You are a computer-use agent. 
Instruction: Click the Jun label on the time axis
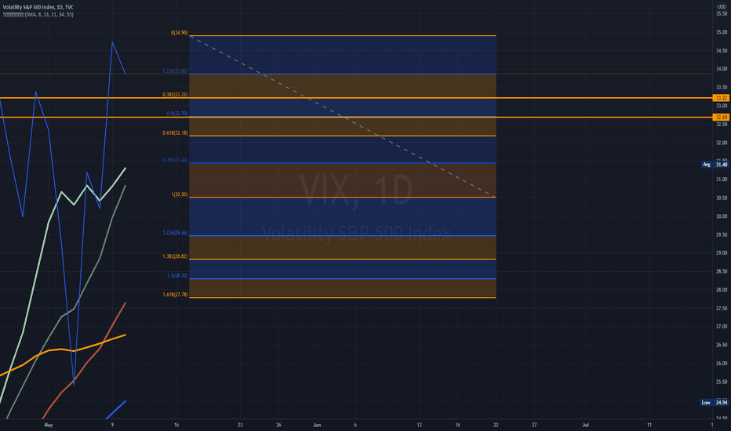(317, 425)
